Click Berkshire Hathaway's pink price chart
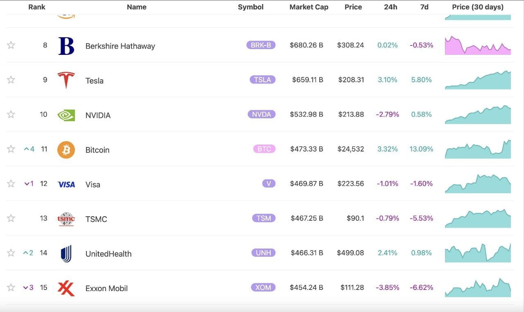524x312 pixels. click(x=477, y=45)
